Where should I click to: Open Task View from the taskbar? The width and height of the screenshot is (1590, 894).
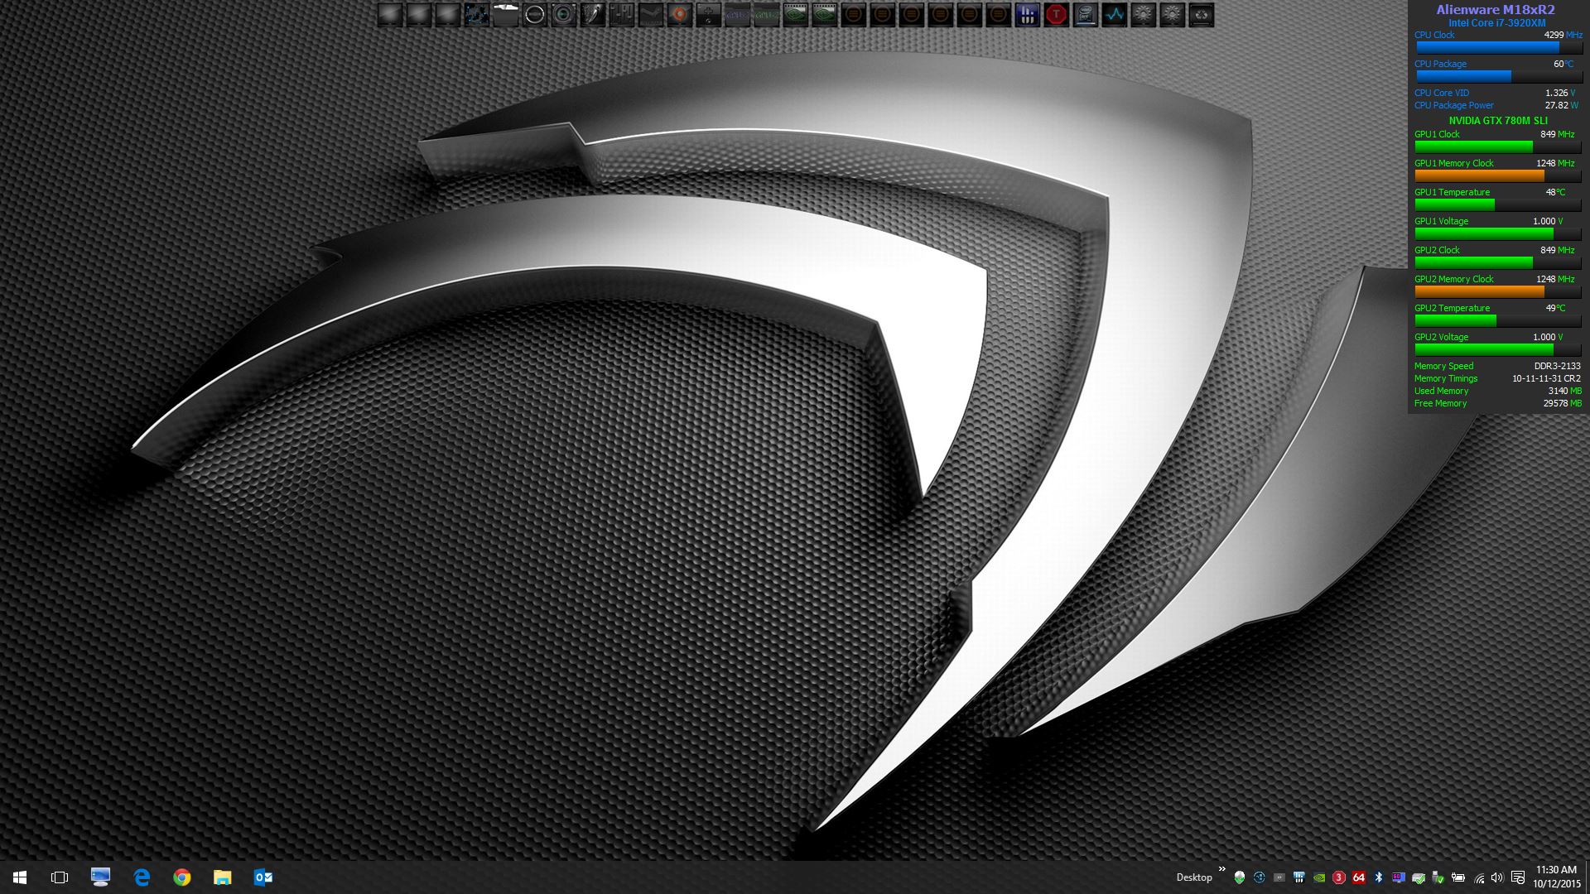pos(60,877)
